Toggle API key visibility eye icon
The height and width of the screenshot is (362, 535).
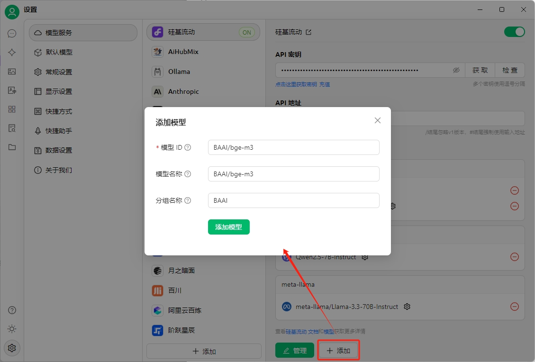coord(456,70)
